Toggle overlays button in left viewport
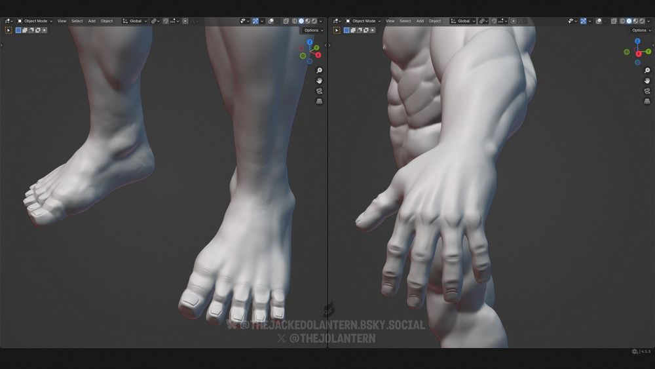Image resolution: width=655 pixels, height=369 pixels. [x=271, y=21]
